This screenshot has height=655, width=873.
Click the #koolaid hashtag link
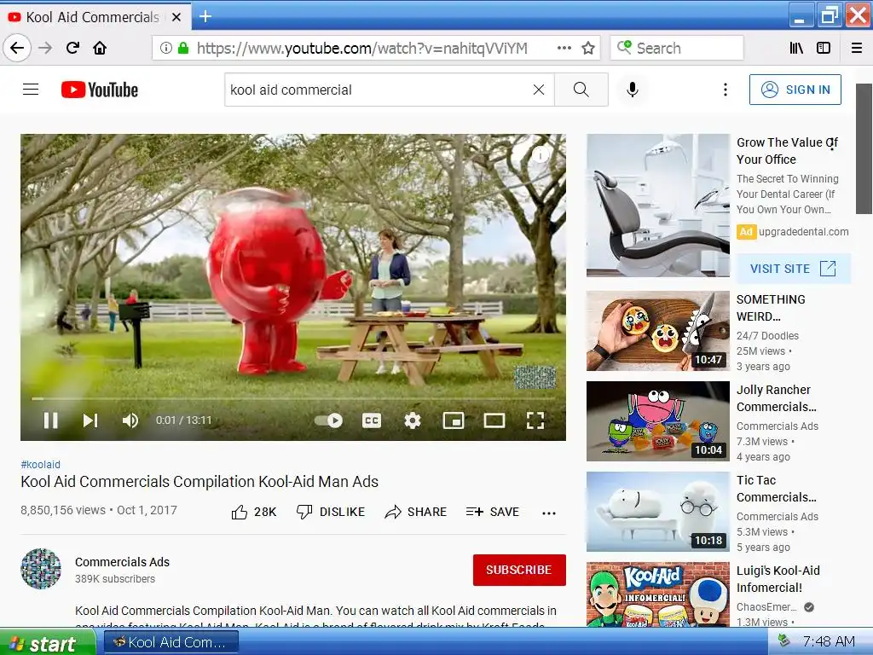[41, 465]
